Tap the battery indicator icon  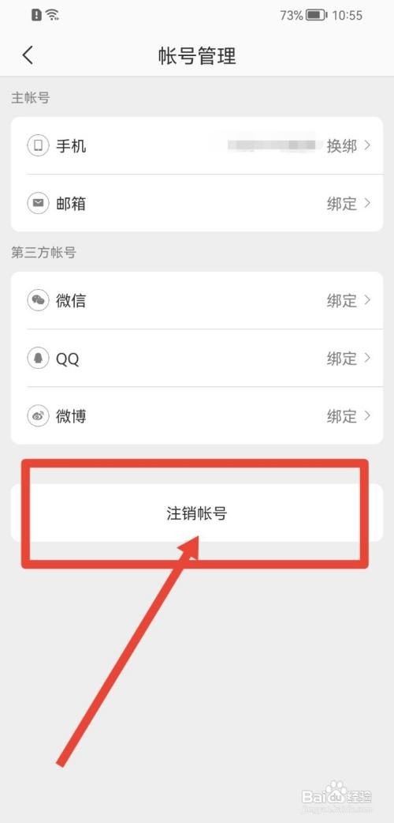[317, 15]
